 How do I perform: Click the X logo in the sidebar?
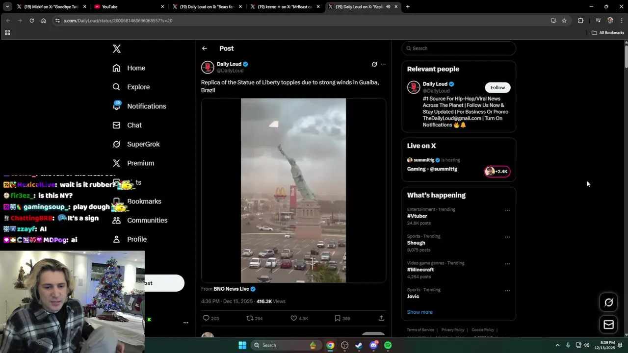[x=116, y=49]
